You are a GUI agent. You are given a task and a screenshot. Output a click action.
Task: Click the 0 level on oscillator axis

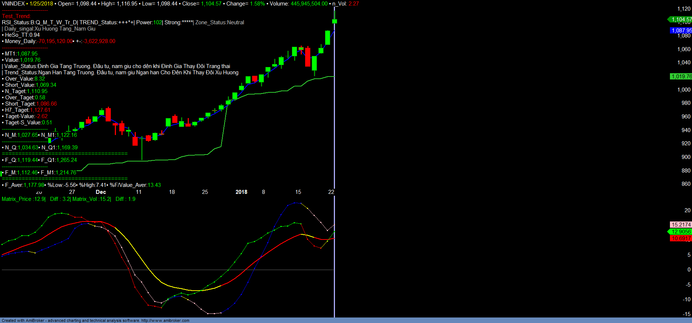pyautogui.click(x=689, y=270)
